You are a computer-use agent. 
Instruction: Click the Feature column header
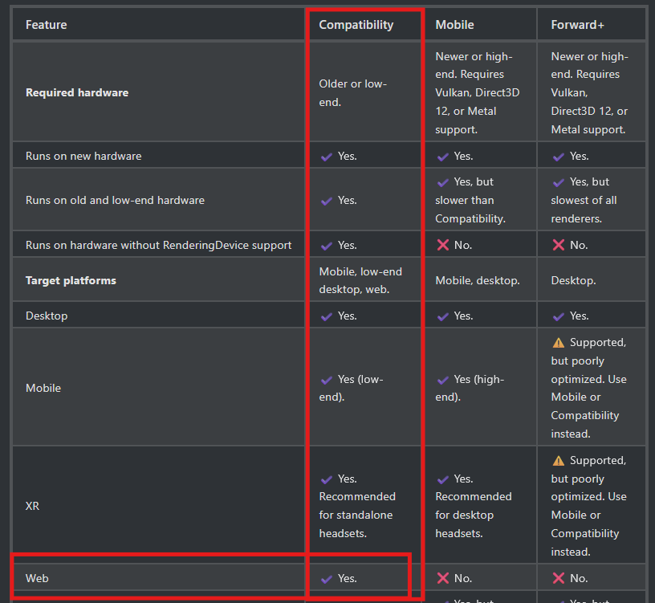tap(47, 25)
